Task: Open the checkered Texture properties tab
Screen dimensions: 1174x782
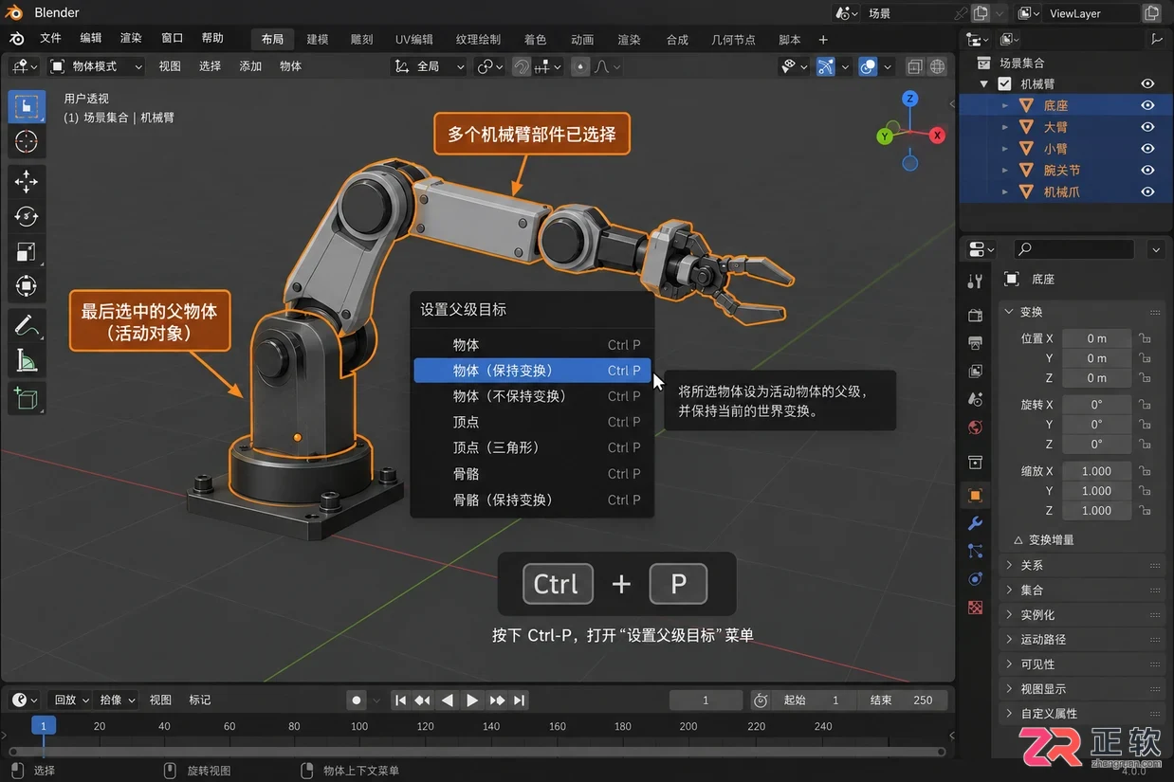Action: 975,608
